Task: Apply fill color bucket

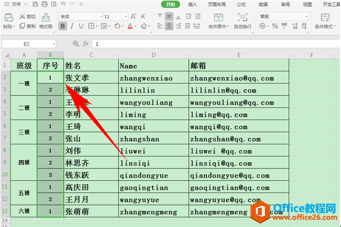Action: click(x=117, y=26)
